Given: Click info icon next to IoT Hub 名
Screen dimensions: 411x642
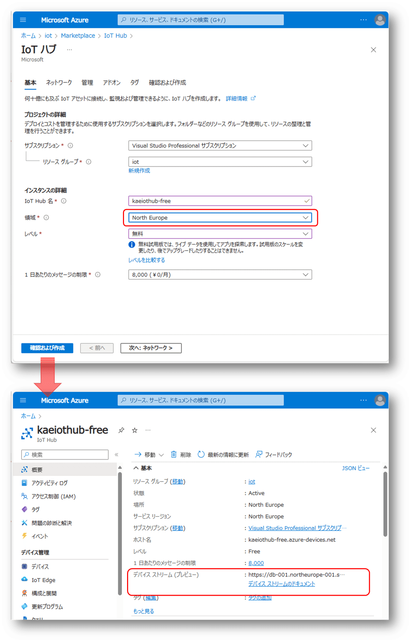Looking at the screenshot, I should [x=64, y=201].
